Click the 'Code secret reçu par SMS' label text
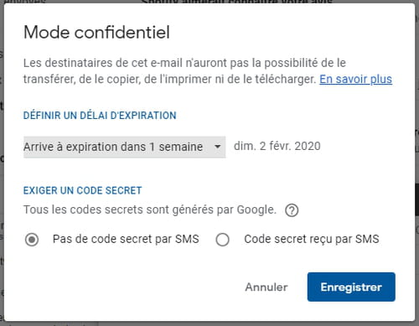The height and width of the screenshot is (326, 419). [312, 239]
